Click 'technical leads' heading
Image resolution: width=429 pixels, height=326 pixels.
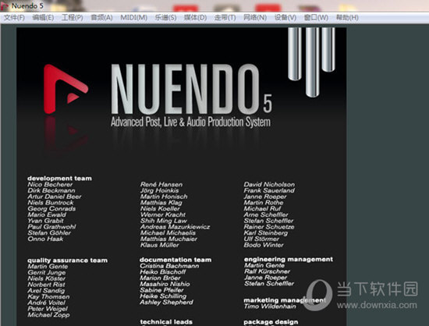click(166, 322)
